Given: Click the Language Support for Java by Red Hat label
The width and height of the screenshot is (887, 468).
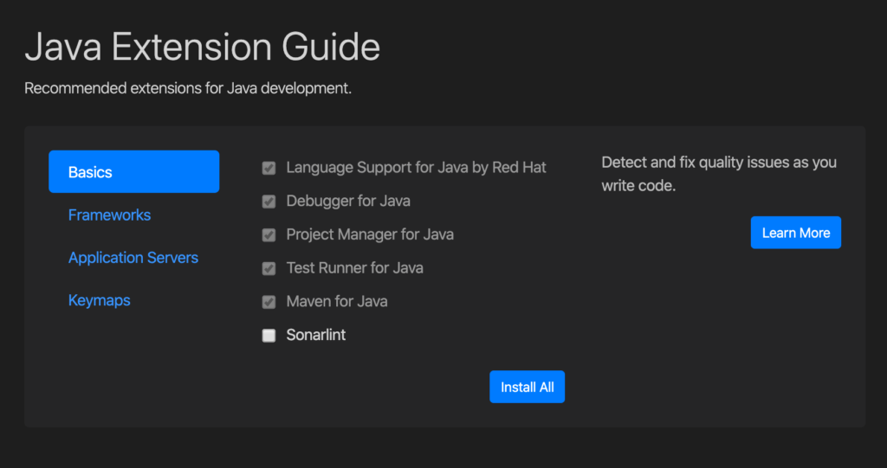Looking at the screenshot, I should [416, 167].
